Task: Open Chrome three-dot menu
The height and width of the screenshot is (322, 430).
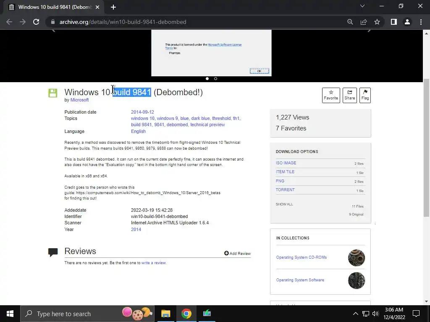Action: pyautogui.click(x=421, y=22)
